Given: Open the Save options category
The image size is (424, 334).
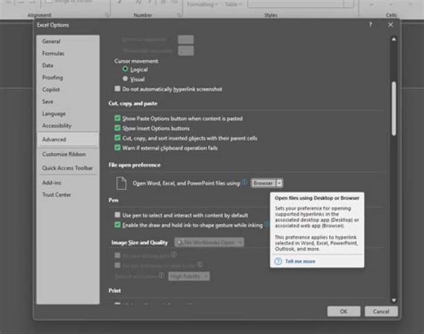Looking at the screenshot, I should tap(68, 102).
